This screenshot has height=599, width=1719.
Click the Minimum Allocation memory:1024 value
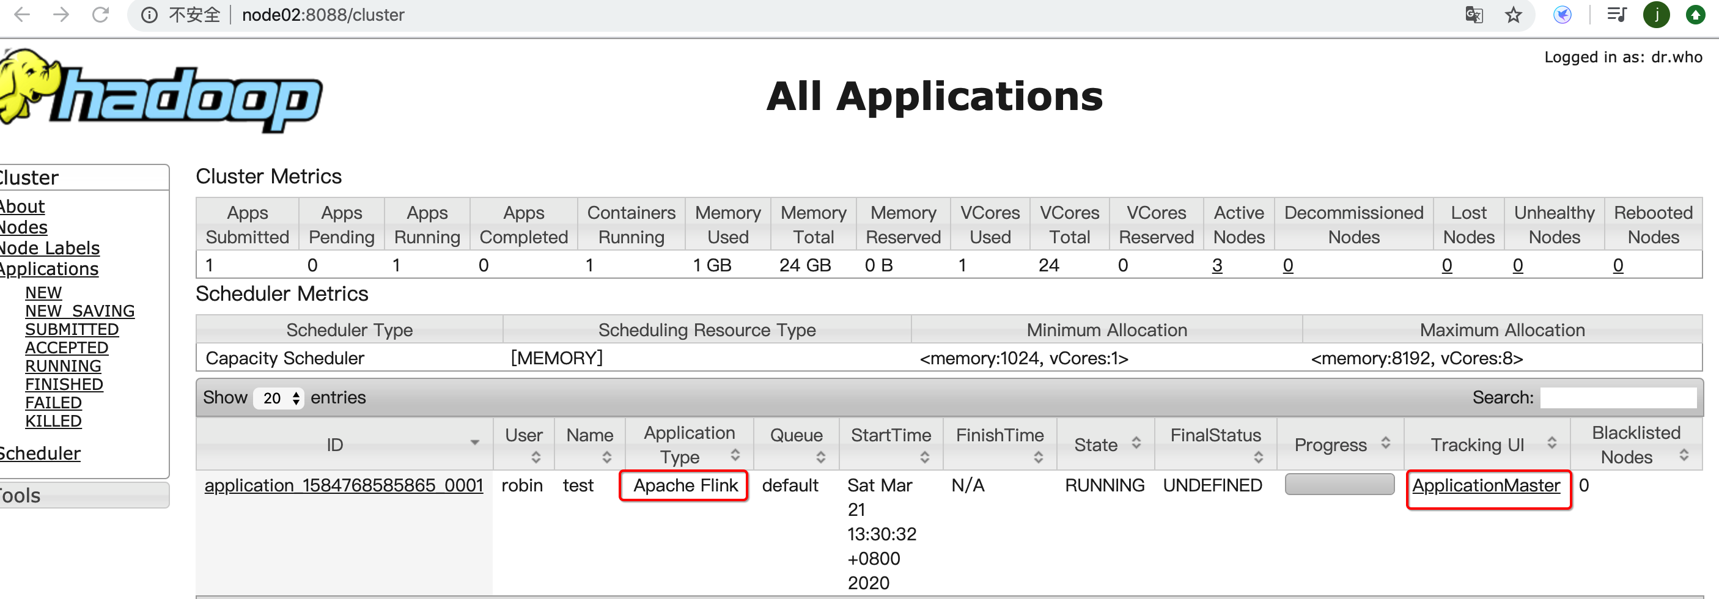point(1024,358)
